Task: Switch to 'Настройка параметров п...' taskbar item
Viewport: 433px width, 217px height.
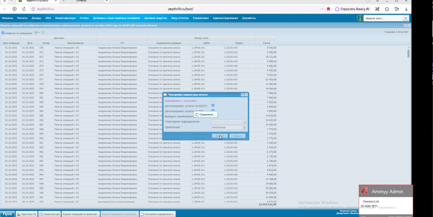Action: click(157, 214)
